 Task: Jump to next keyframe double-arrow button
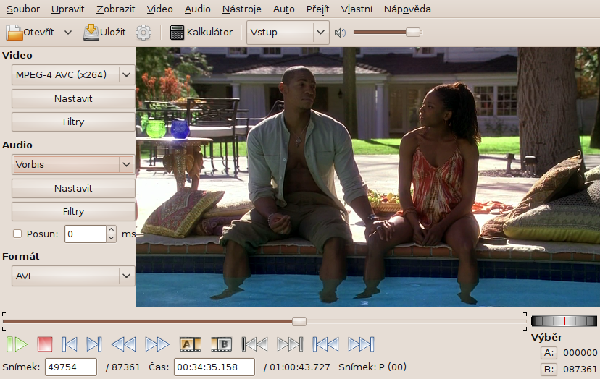click(x=157, y=344)
